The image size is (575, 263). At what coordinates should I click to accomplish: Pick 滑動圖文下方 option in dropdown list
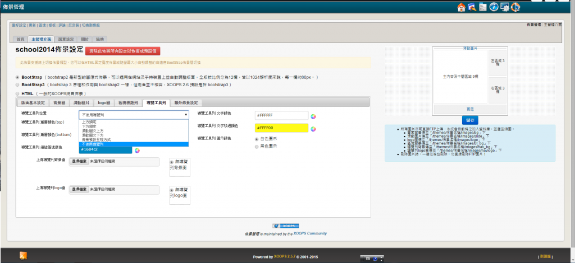pos(93,135)
